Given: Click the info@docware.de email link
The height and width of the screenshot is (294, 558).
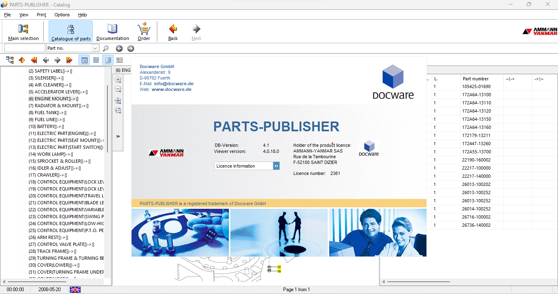Looking at the screenshot, I should click(x=174, y=84).
